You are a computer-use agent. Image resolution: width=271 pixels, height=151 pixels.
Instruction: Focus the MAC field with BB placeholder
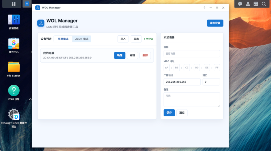click(177, 67)
